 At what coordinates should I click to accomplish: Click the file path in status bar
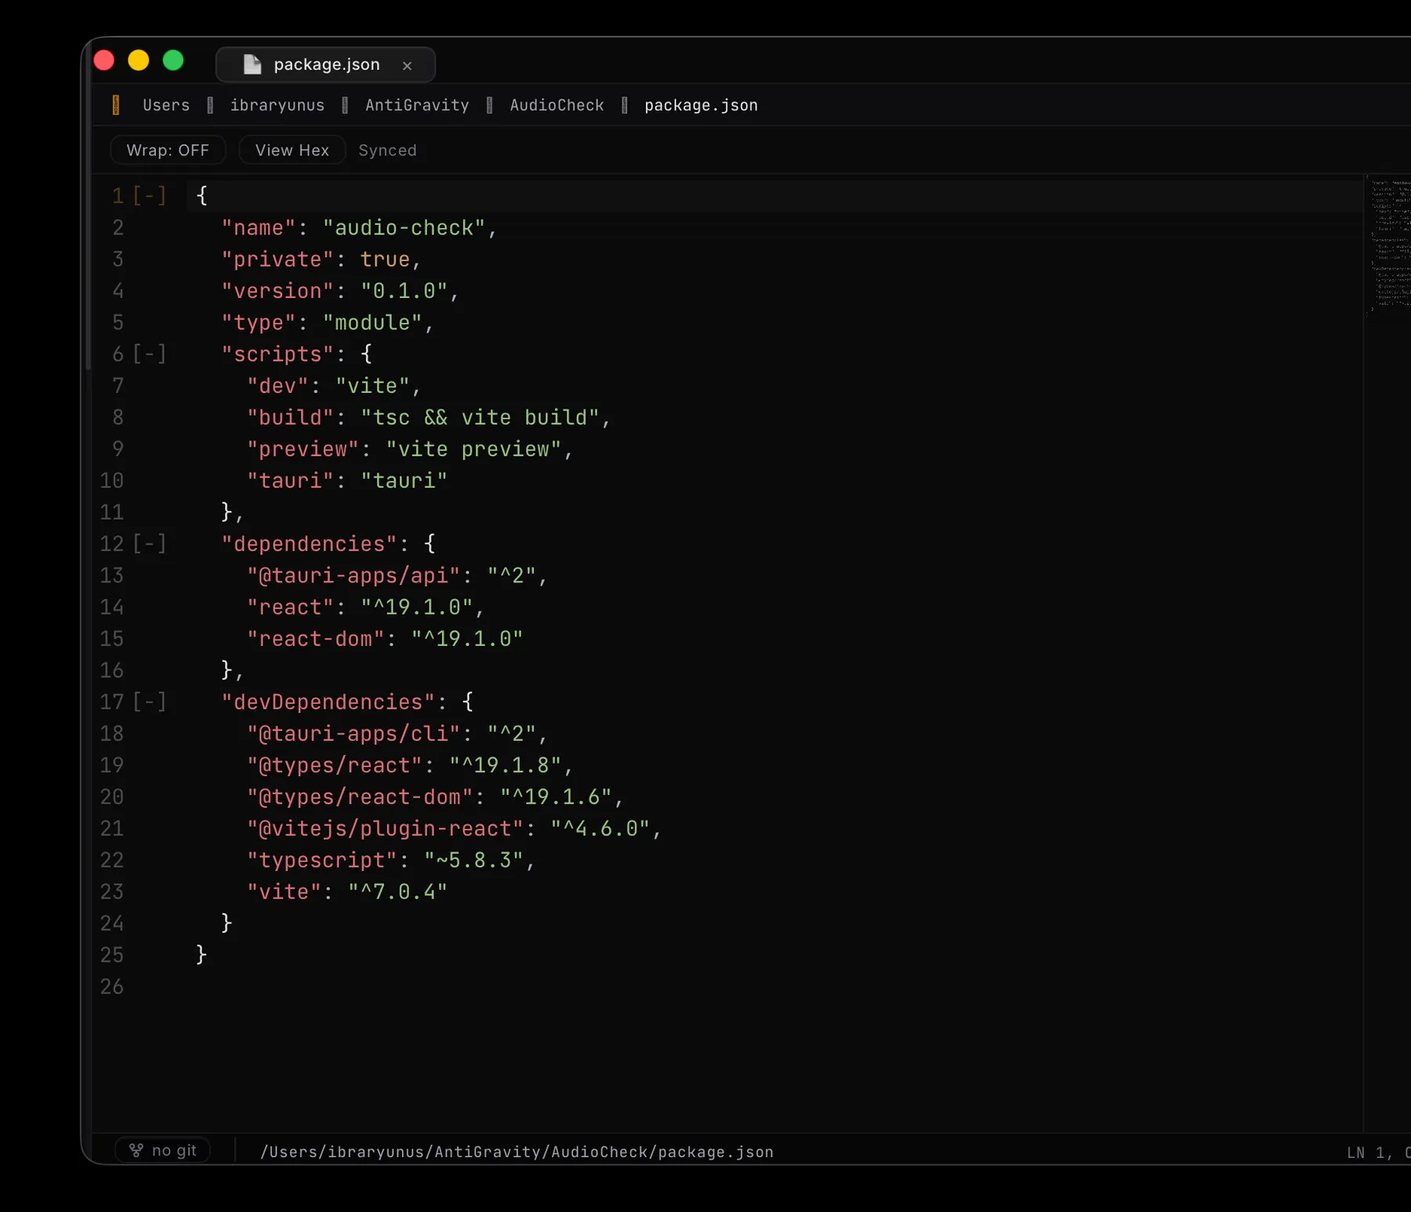pos(517,1152)
